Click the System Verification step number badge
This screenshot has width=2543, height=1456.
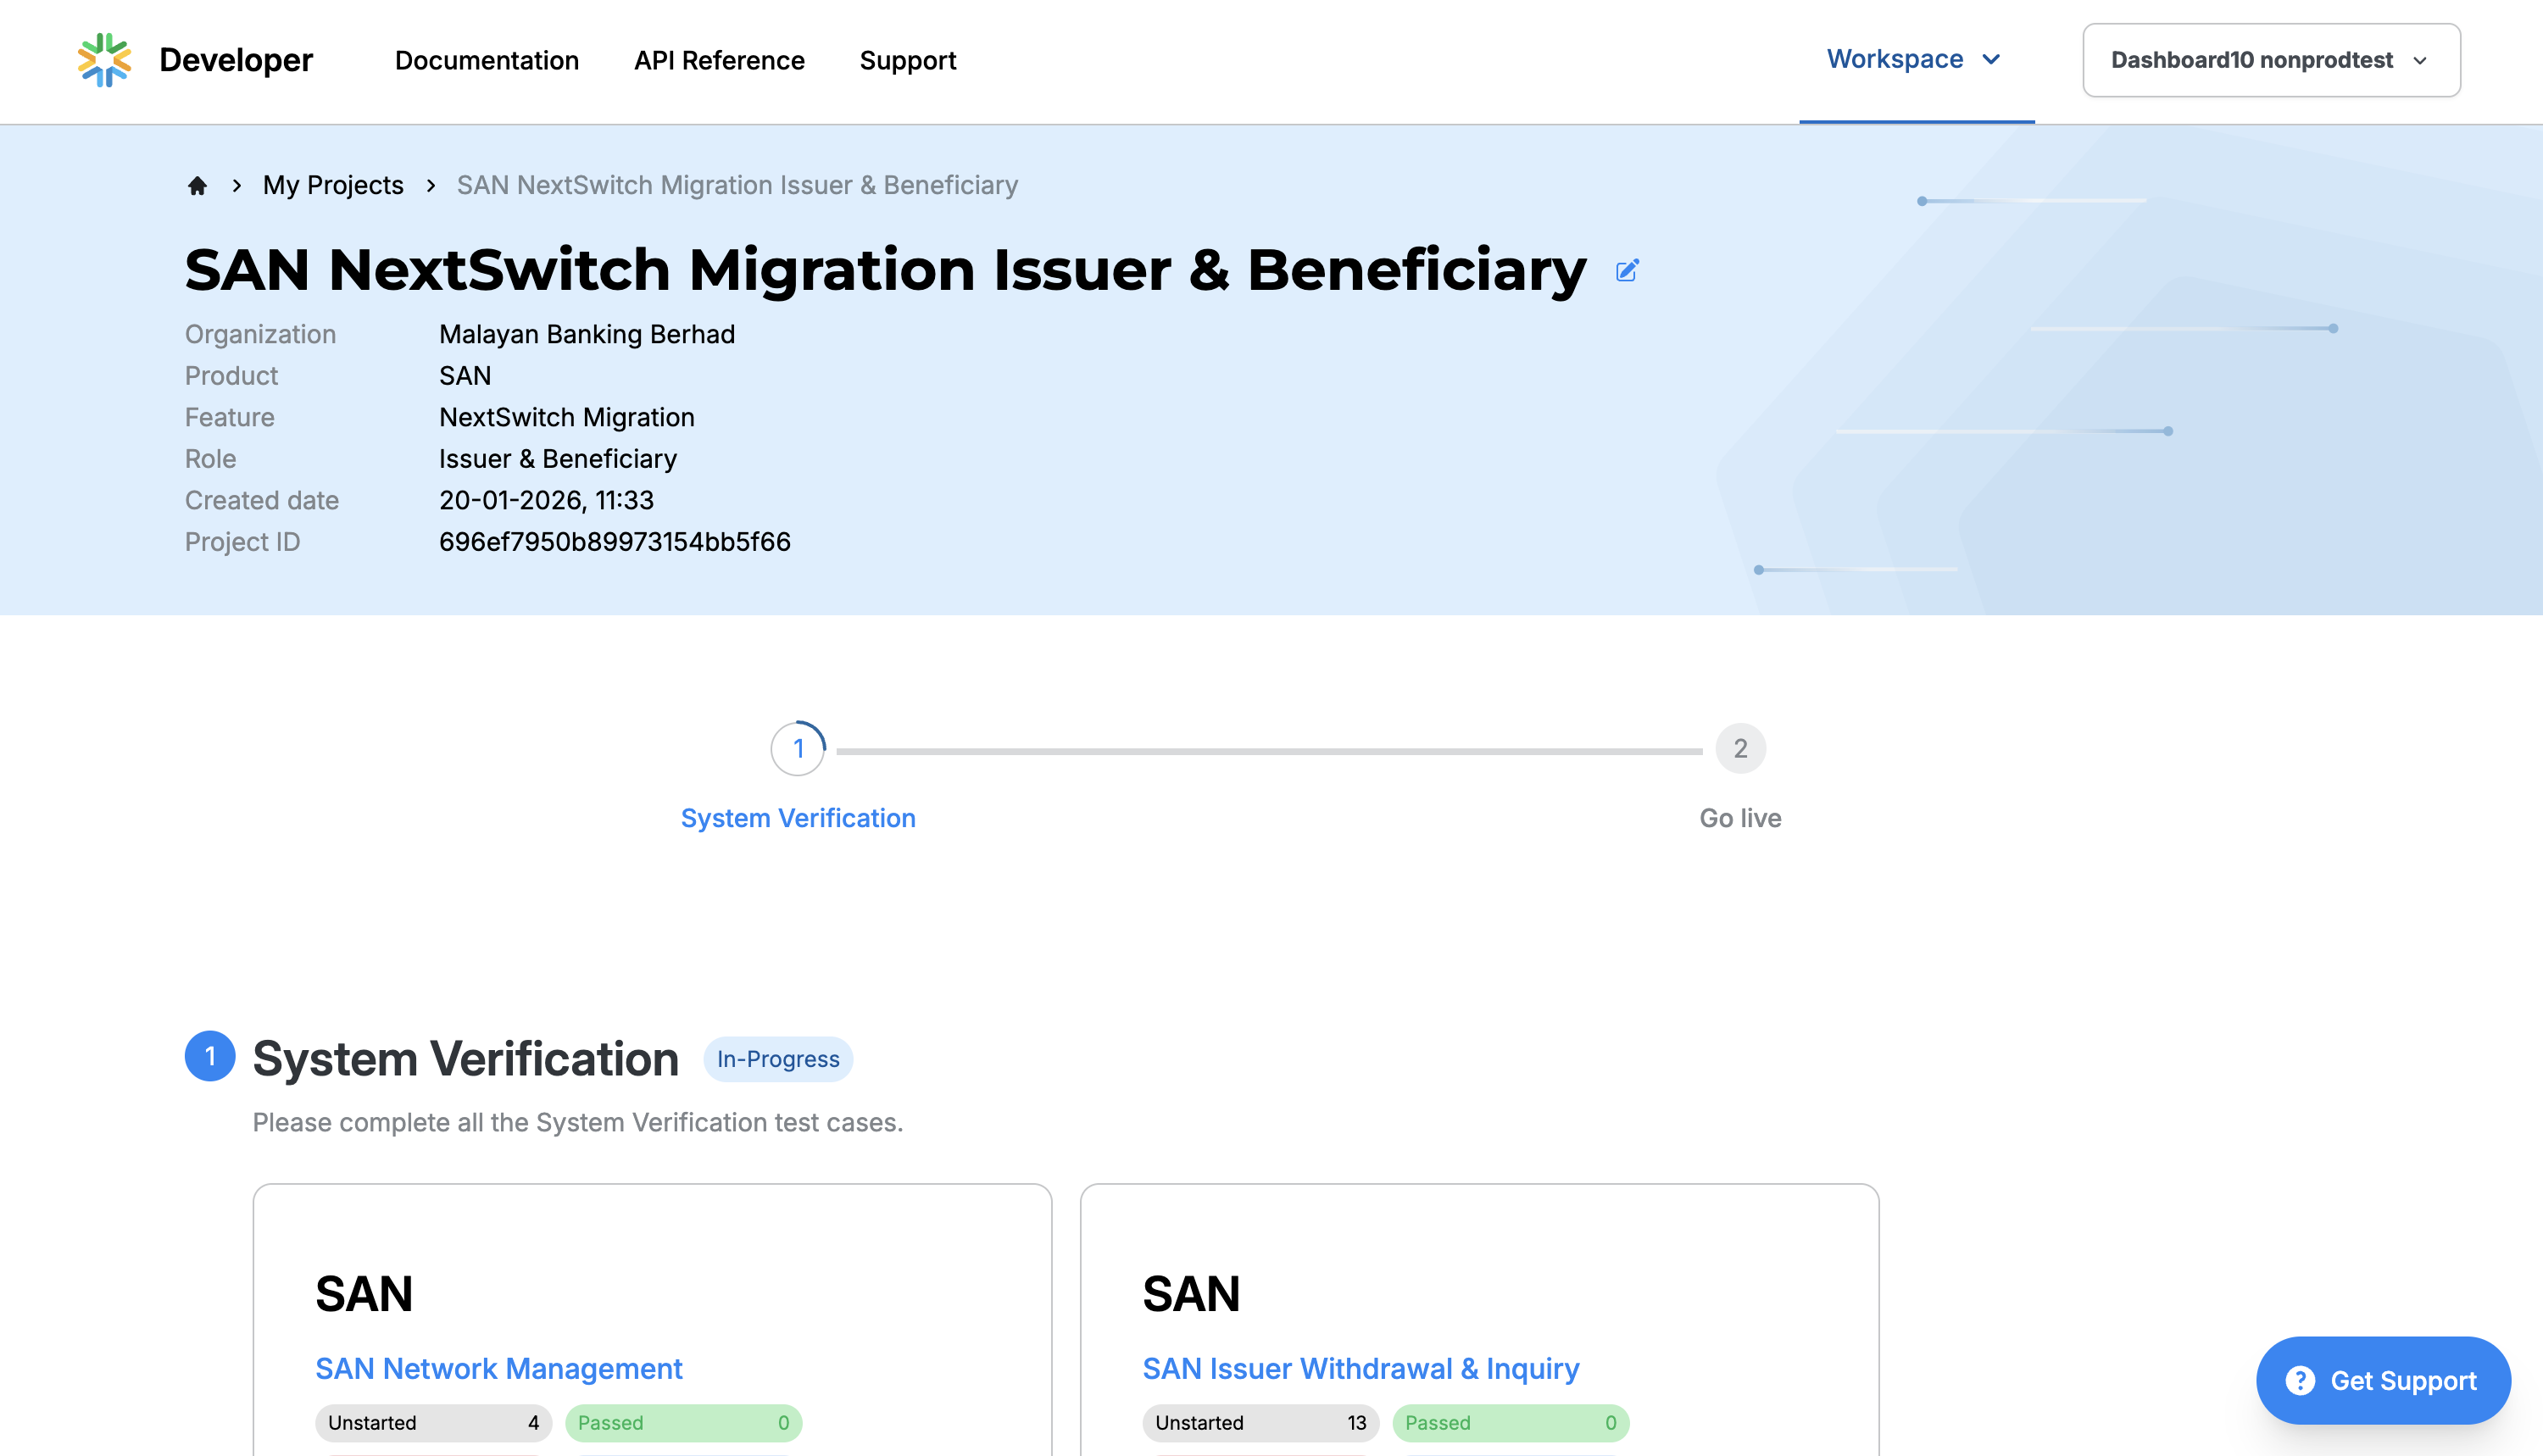(210, 1057)
